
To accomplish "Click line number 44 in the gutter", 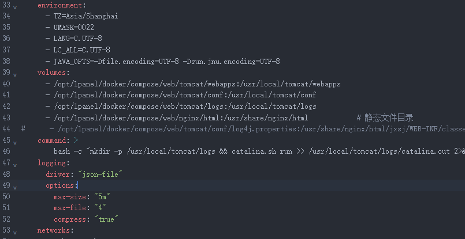I will point(6,129).
